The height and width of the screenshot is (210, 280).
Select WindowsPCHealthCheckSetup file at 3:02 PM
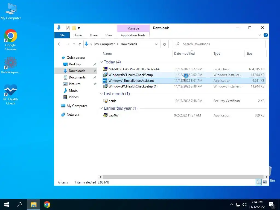coord(184,75)
